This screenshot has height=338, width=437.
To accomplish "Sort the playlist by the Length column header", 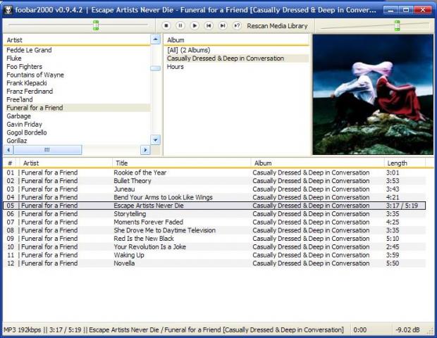I will tap(405, 163).
